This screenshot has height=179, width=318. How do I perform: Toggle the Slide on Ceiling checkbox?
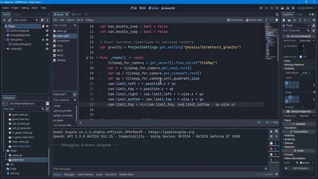(x=301, y=57)
